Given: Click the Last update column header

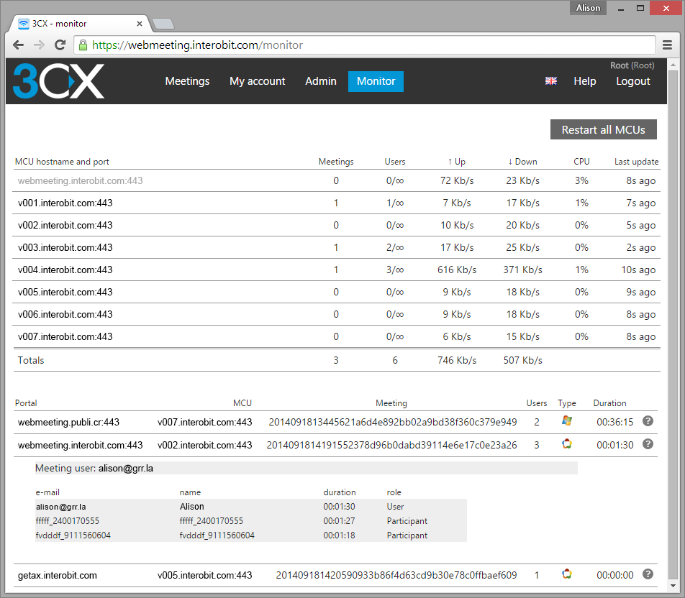Looking at the screenshot, I should tap(636, 162).
